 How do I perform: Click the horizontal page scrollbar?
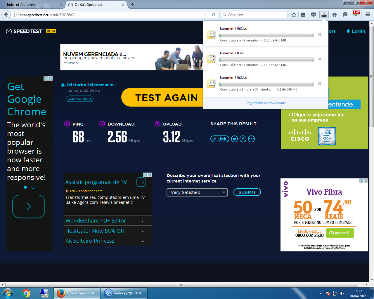(x=181, y=285)
